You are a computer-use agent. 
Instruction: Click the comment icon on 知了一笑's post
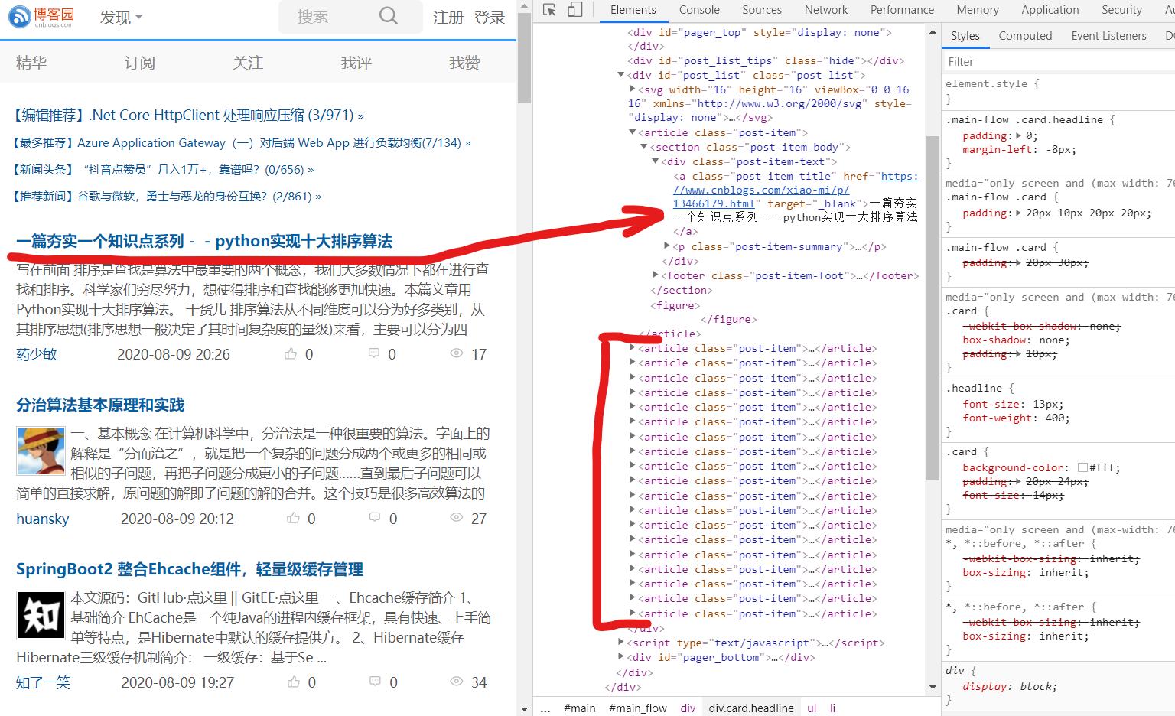(375, 682)
